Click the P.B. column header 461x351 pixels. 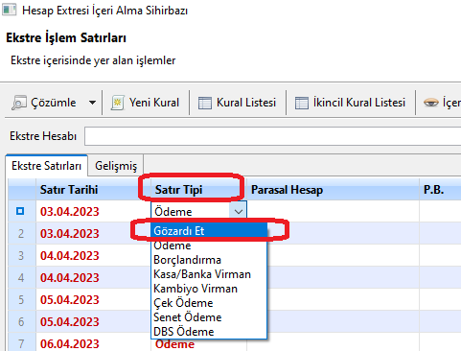(440, 190)
